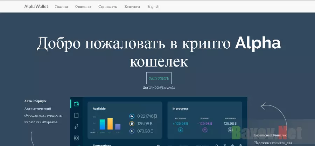Viewport: 315px width, 146px height.
Task: Click the Bitcoin coin icon beside 125.98
Action: click(x=132, y=124)
